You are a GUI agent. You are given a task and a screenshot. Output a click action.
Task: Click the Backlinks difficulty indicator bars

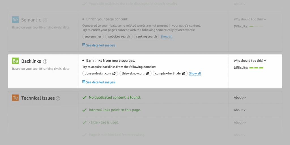coord(256,68)
